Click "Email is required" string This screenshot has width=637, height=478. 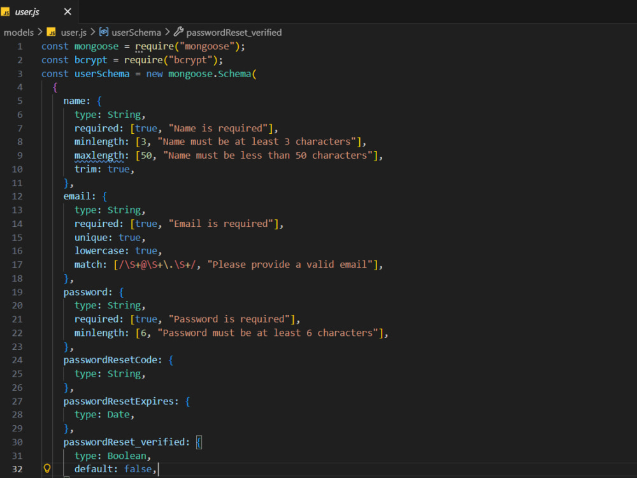[221, 224]
